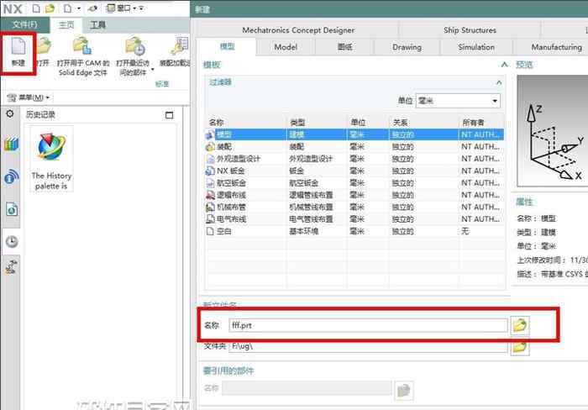The image size is (588, 410).
Task: Click the 基本环境 type cell of the 空白 row
Action: point(303,231)
